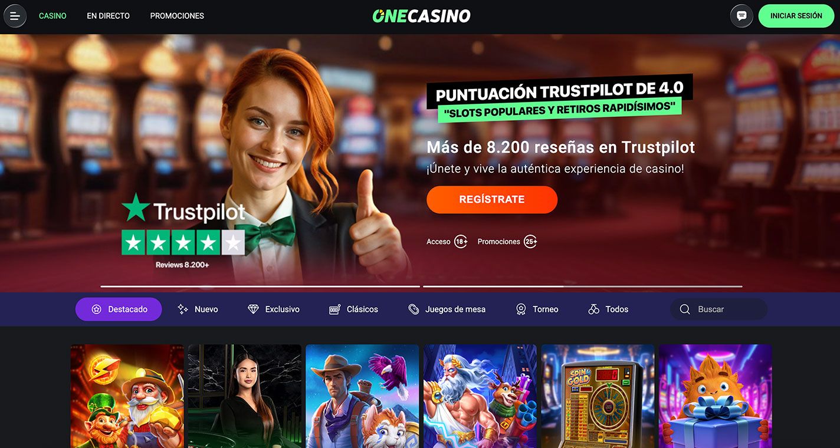Click the search magnifier icon
The width and height of the screenshot is (840, 448).
[685, 309]
